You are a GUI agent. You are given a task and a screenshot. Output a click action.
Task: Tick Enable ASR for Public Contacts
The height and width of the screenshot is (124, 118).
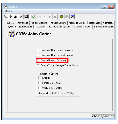click(x=38, y=50)
